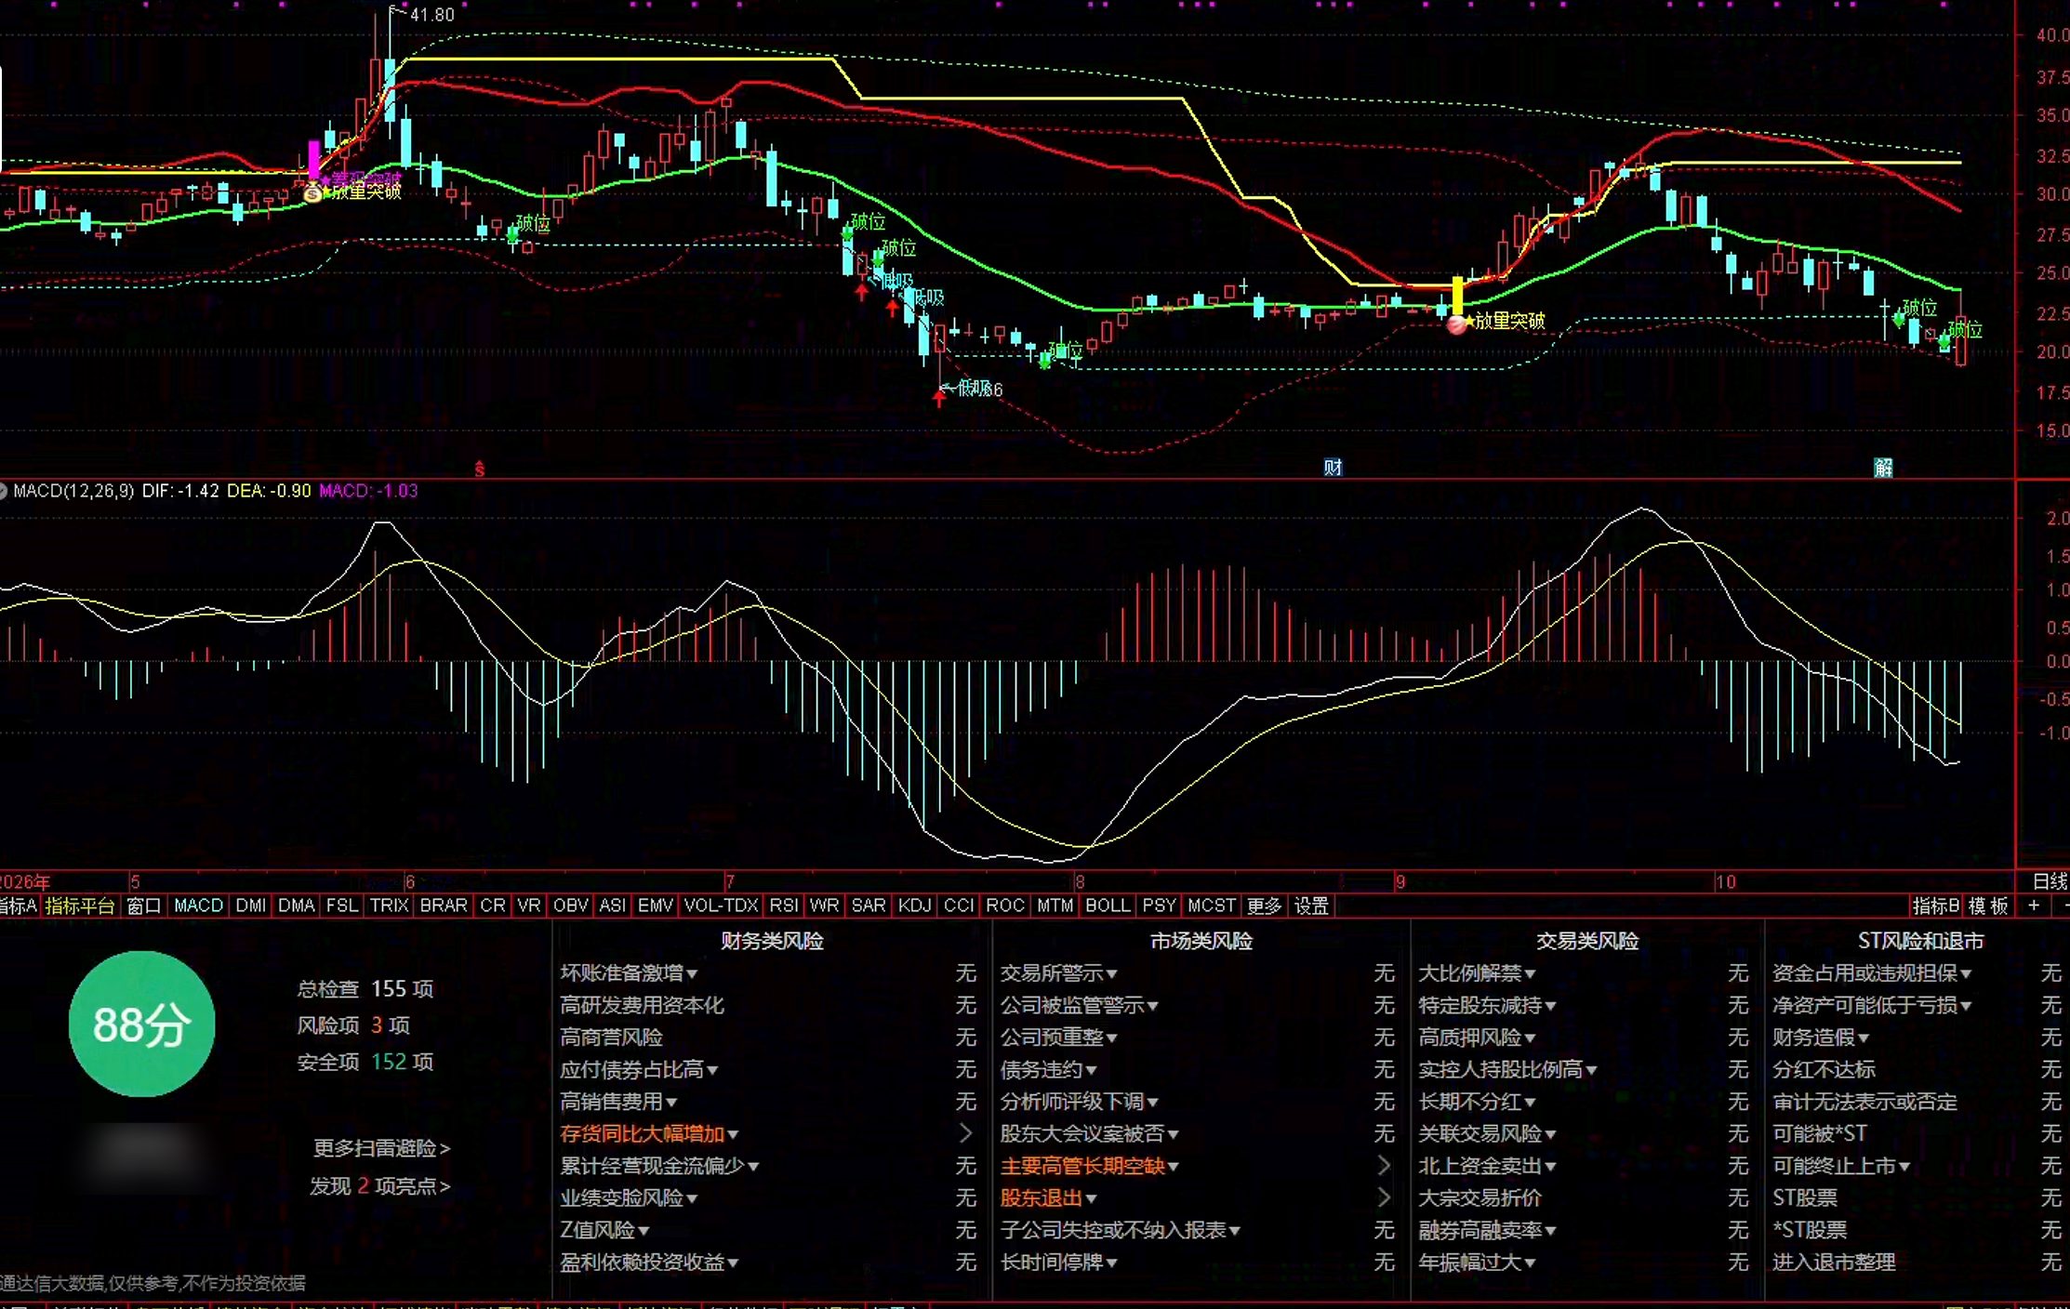Select the MACD indicator tab

point(198,906)
